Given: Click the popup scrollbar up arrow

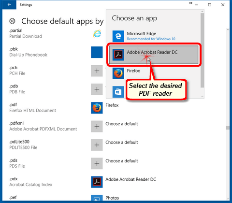Looking at the screenshot, I should pos(203,11).
